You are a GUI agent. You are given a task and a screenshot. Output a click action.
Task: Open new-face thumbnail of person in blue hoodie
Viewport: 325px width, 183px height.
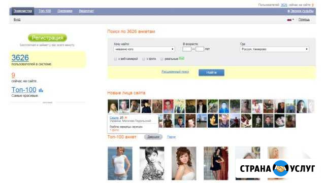[x=224, y=106]
